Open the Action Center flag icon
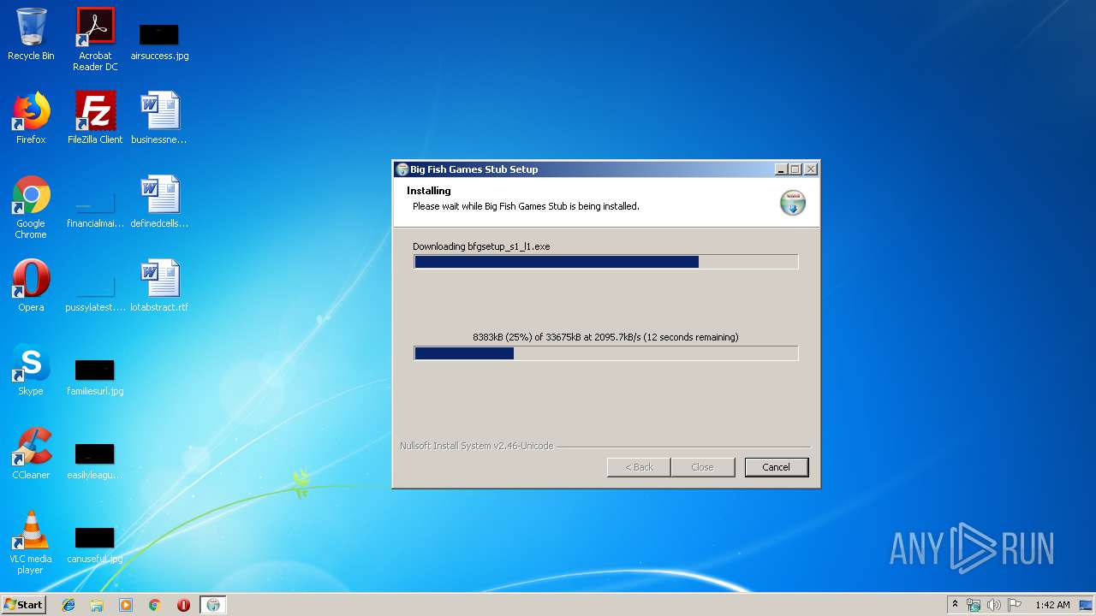Viewport: 1096px width, 616px height. tap(1015, 605)
